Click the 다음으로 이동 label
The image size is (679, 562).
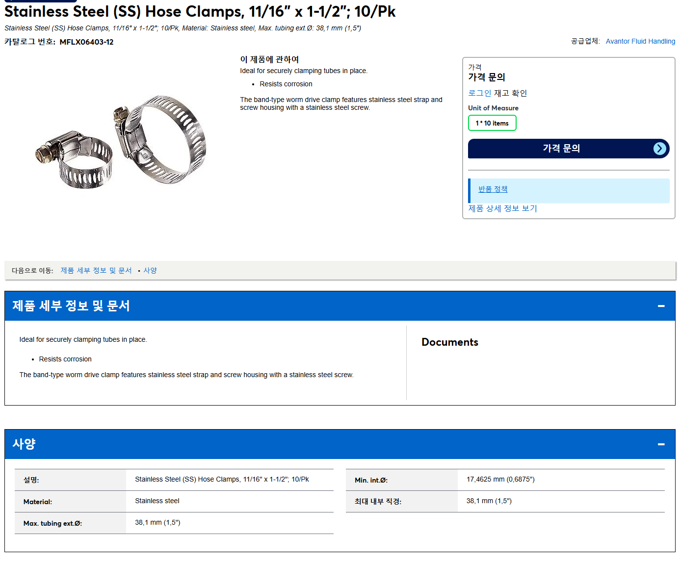coord(32,271)
